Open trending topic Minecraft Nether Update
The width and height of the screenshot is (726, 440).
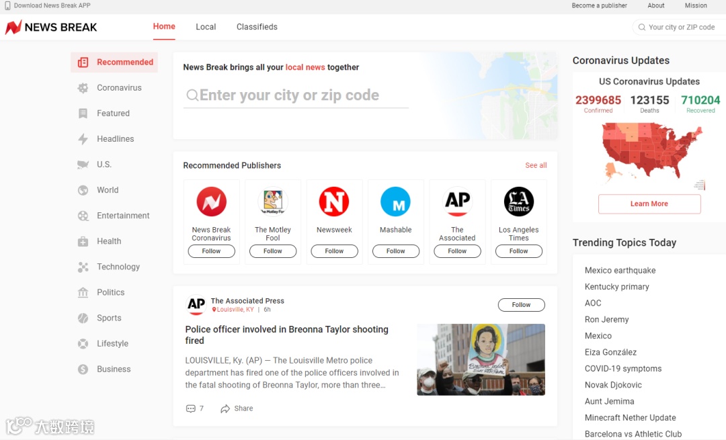pos(630,418)
